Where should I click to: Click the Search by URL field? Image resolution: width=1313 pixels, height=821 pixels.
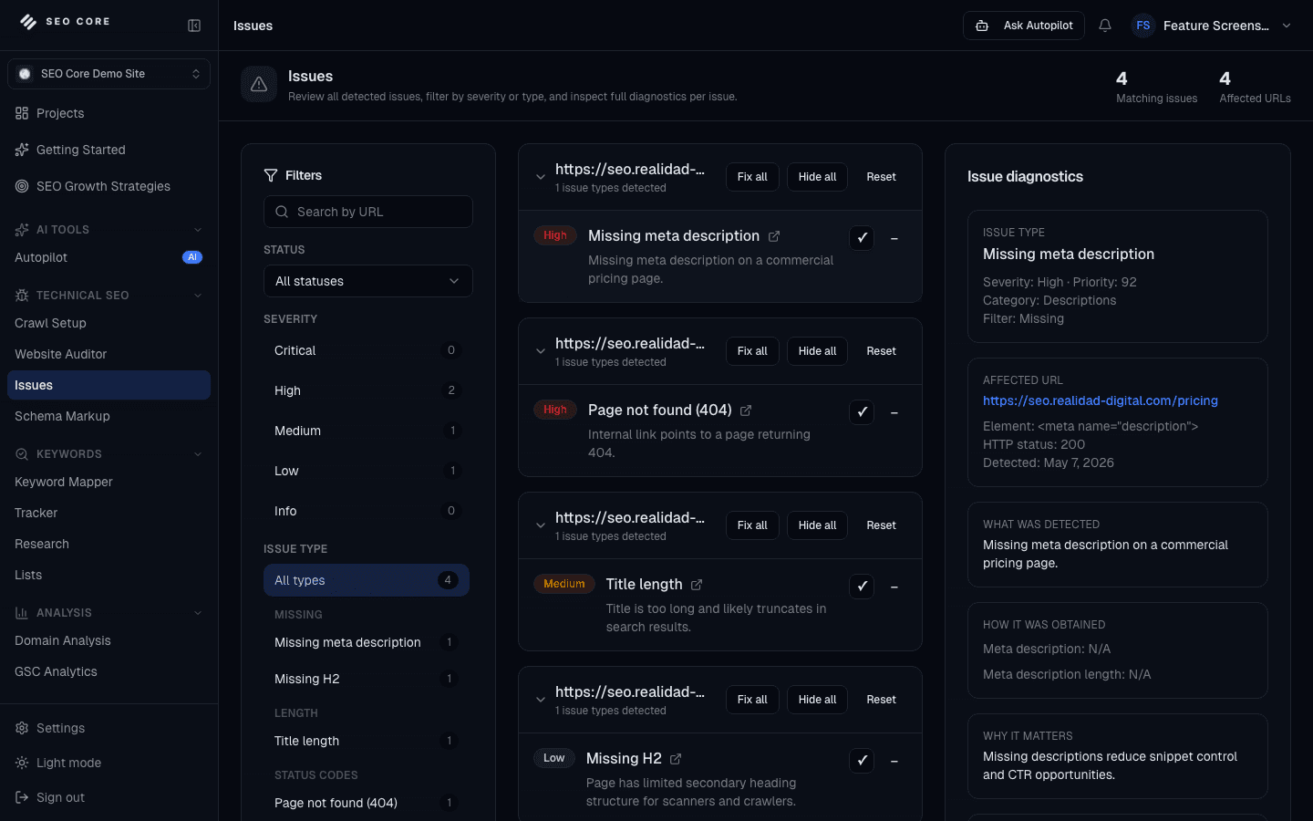[x=368, y=212]
